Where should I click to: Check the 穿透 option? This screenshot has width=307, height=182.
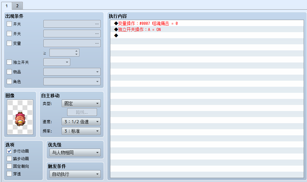pyautogui.click(x=9, y=174)
